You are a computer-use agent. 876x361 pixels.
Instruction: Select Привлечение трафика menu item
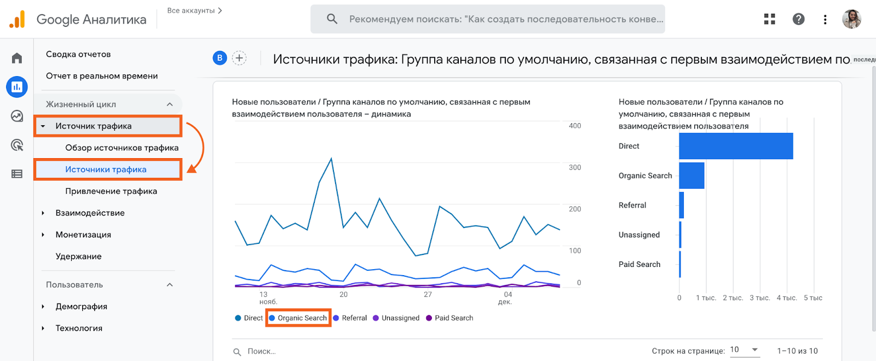pos(111,191)
